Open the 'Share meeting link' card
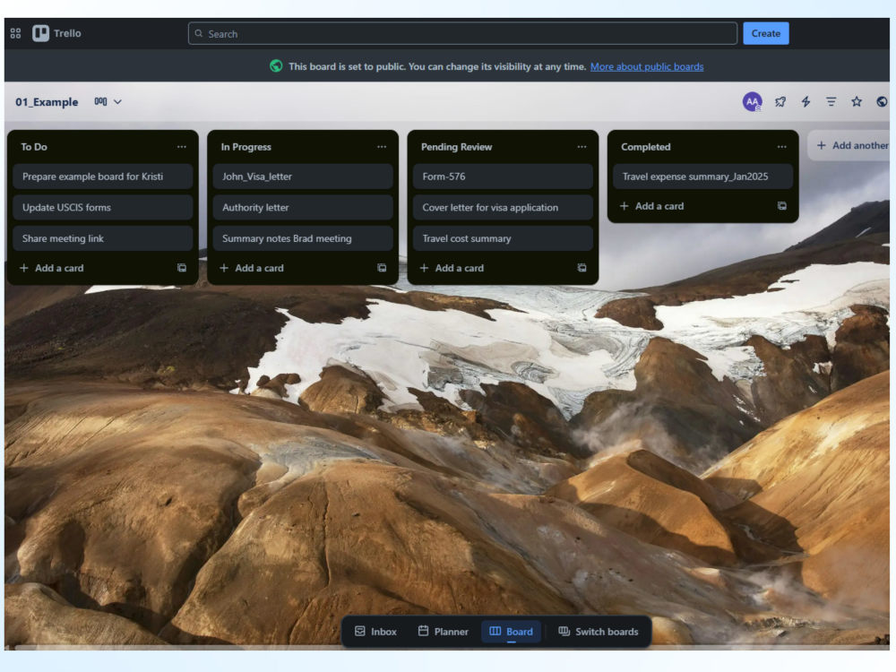Image resolution: width=896 pixels, height=672 pixels. pos(103,238)
